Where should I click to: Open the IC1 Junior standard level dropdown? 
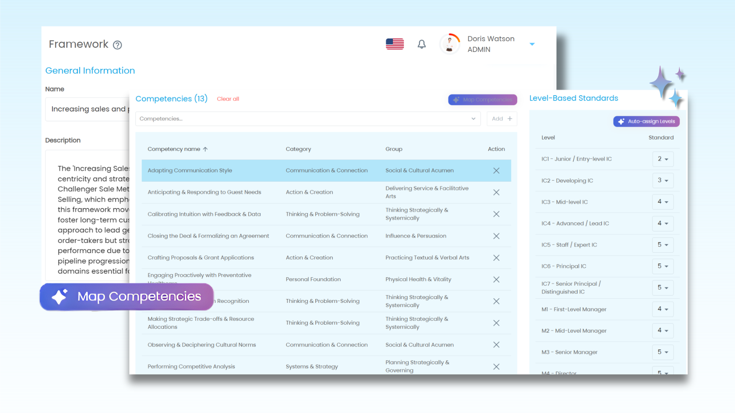(663, 159)
